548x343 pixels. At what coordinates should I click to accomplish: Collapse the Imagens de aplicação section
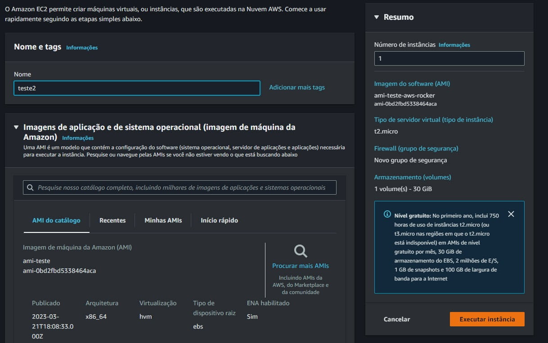pyautogui.click(x=16, y=127)
